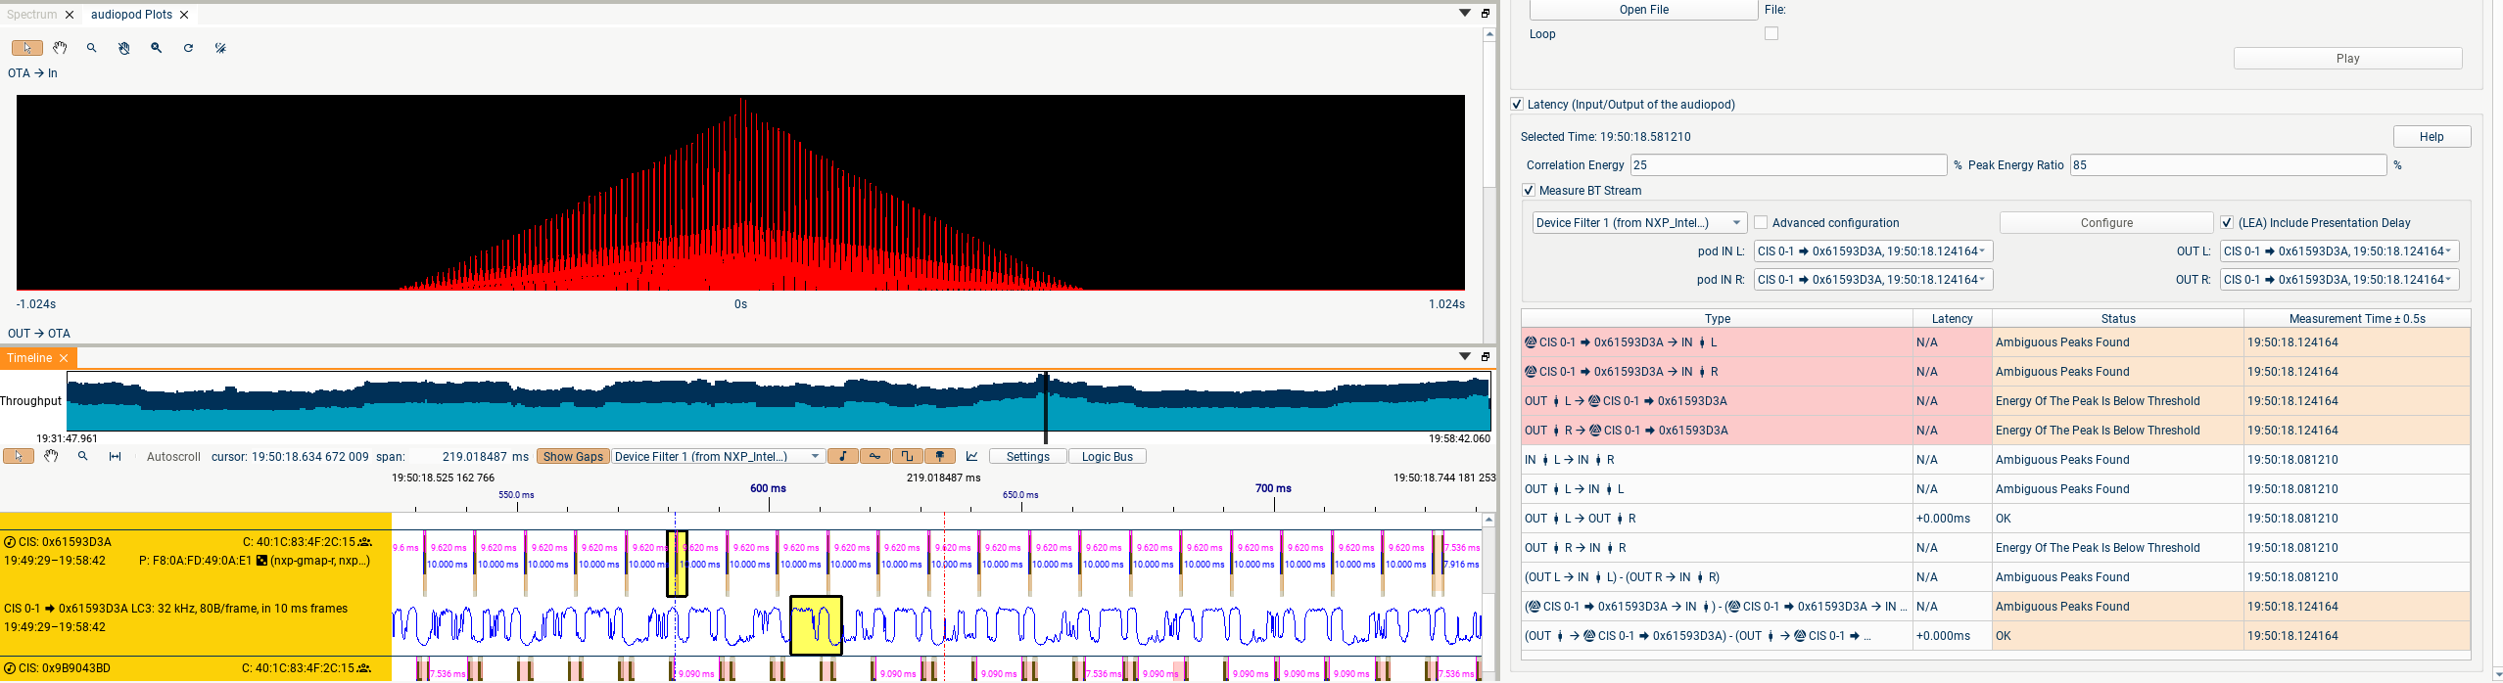Click the line chart icon beside Settings
This screenshot has height=683, width=2503.
point(971,457)
